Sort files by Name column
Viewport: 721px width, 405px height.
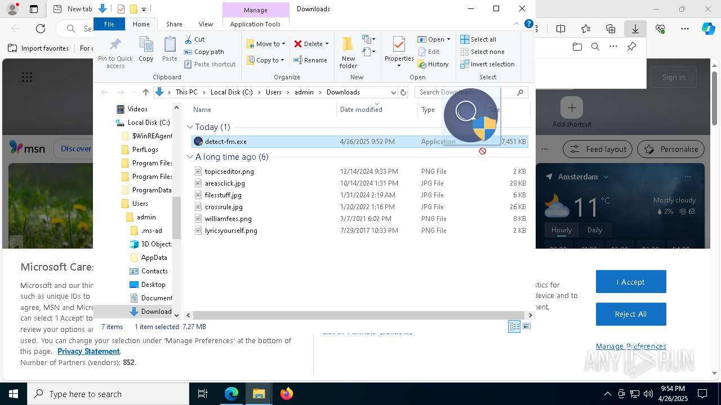[x=202, y=110]
